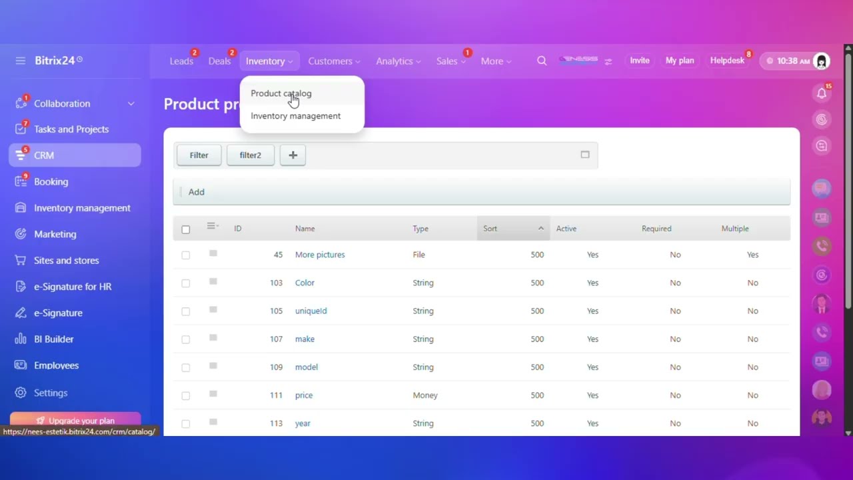The width and height of the screenshot is (853, 480).
Task: Open notifications bell icon
Action: 822,93
